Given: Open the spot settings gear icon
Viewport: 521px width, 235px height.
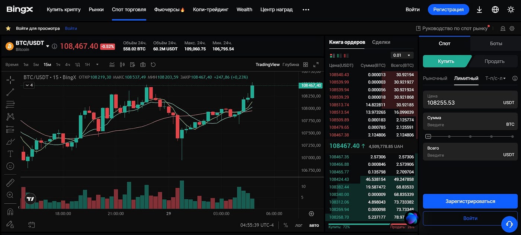Looking at the screenshot, I should point(512,28).
